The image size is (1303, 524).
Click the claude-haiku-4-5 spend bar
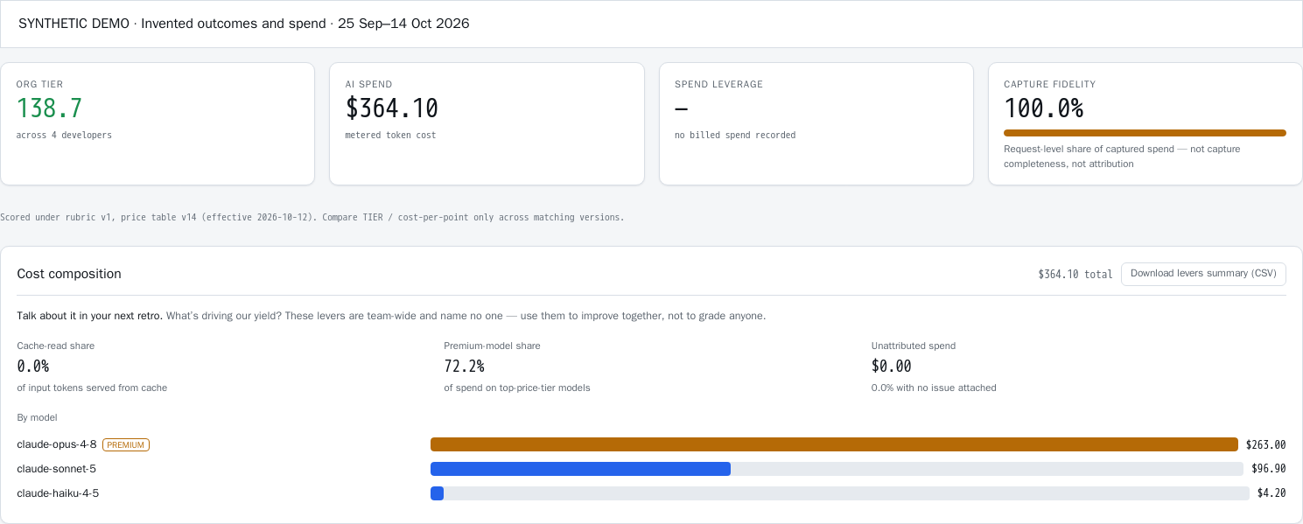[840, 493]
